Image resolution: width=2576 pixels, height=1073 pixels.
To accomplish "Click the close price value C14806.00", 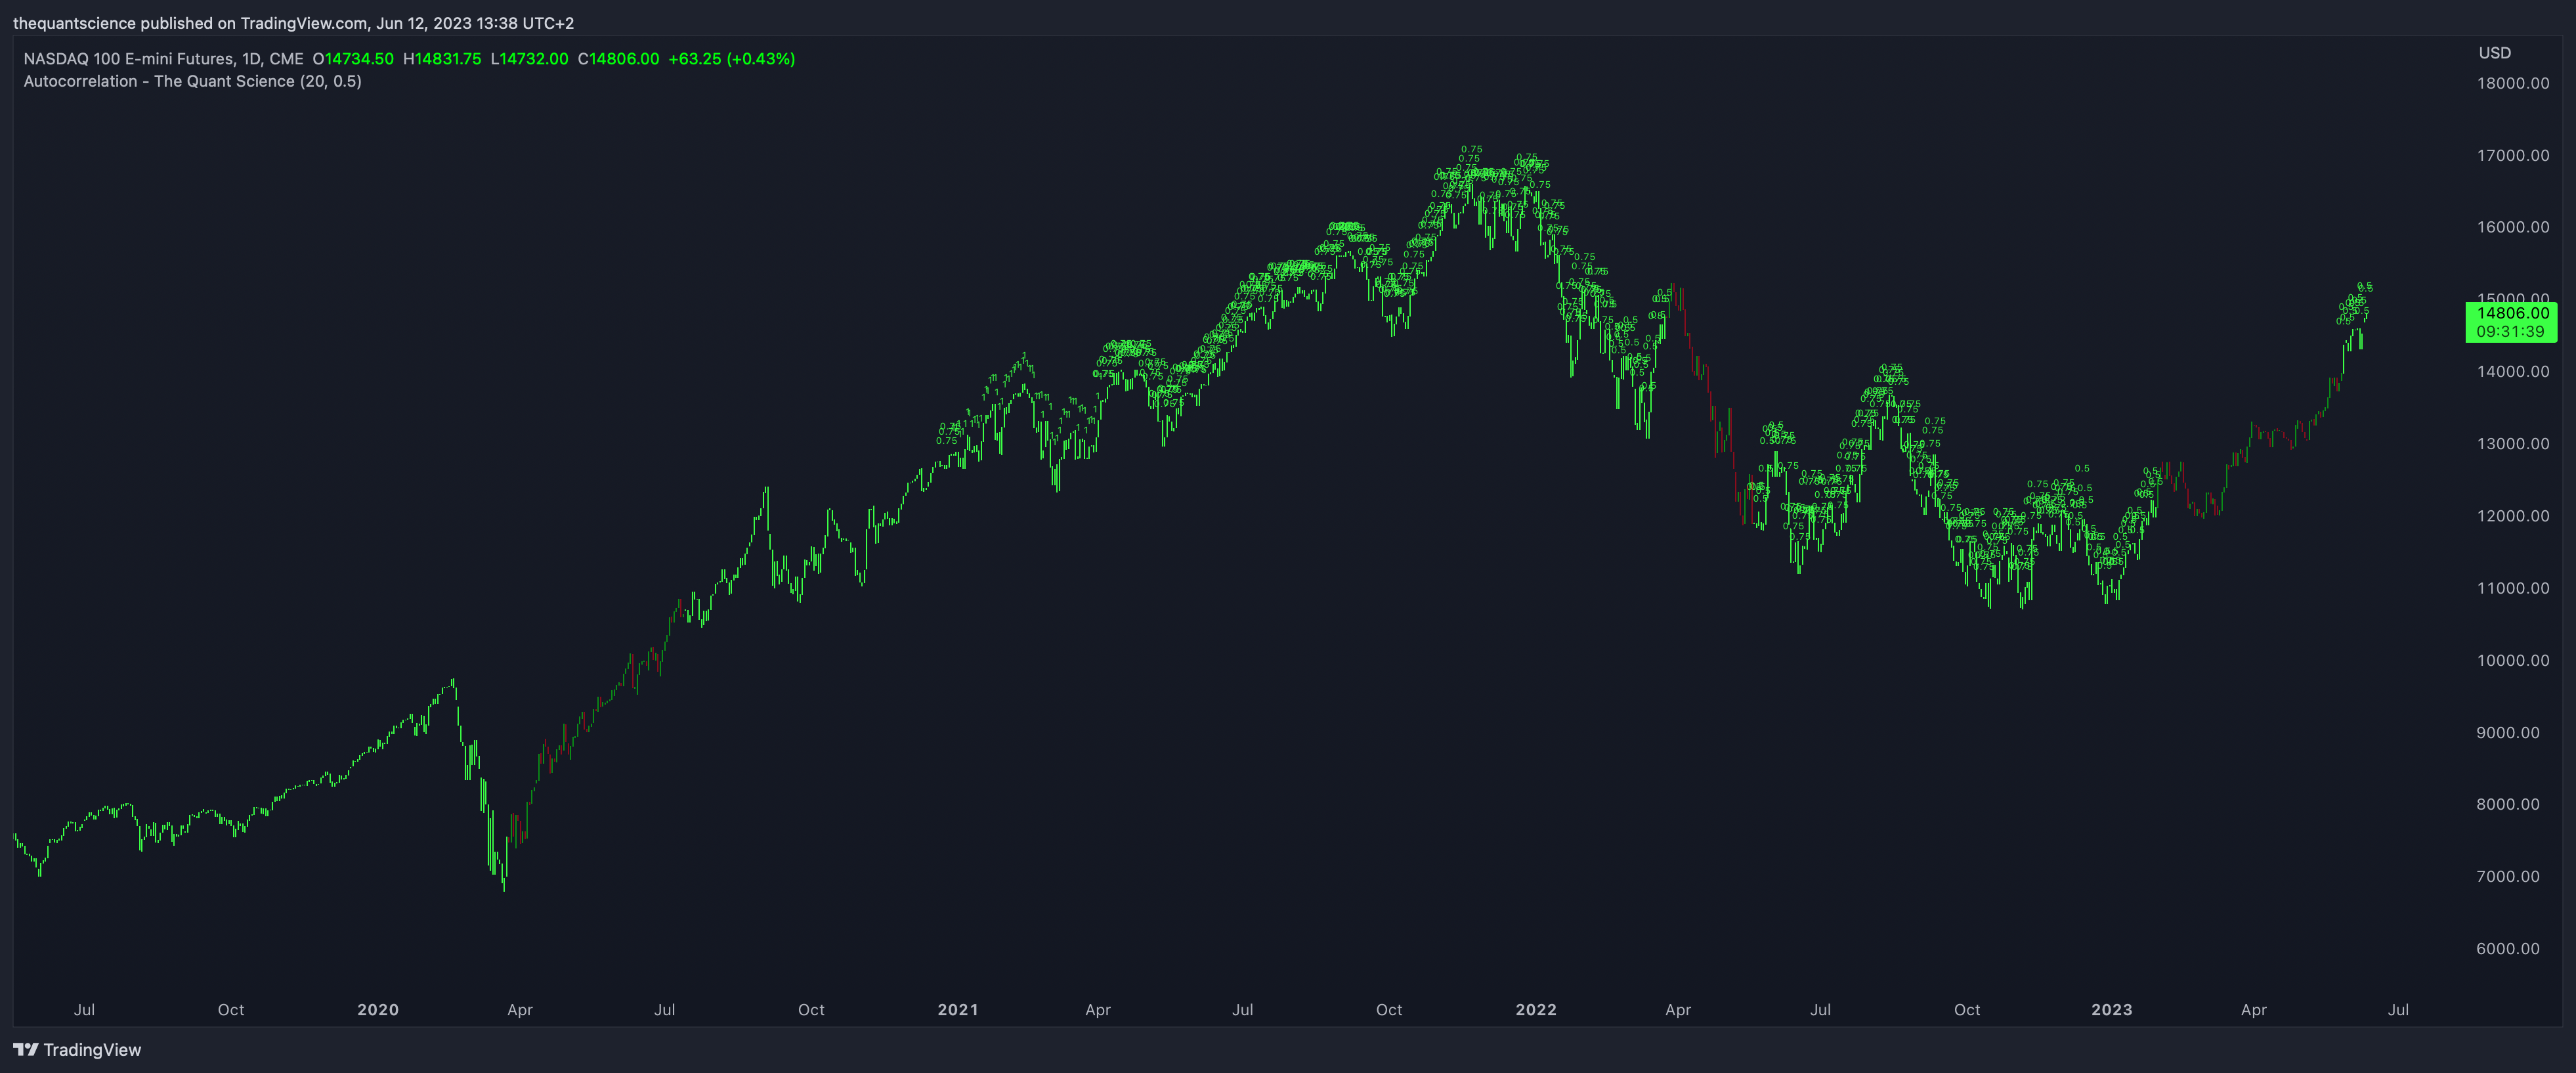I will click(619, 59).
